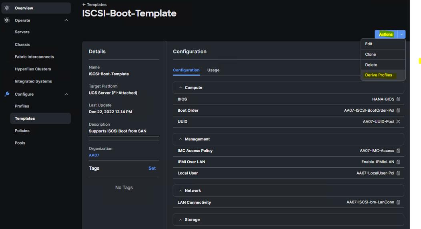
Task: Collapse the Operate menu section
Action: (66, 20)
